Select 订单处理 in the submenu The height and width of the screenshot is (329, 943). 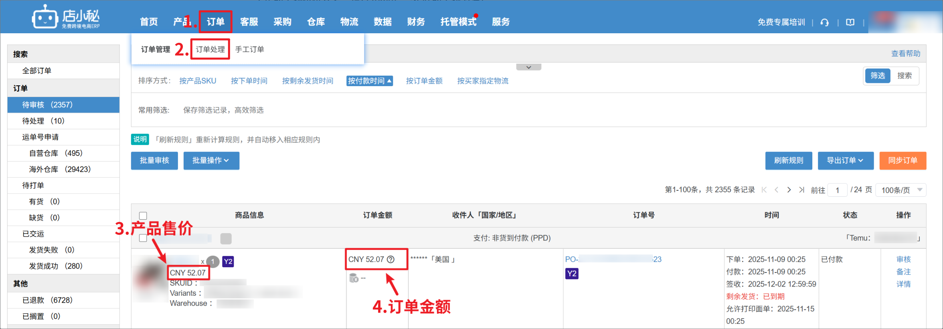(210, 49)
